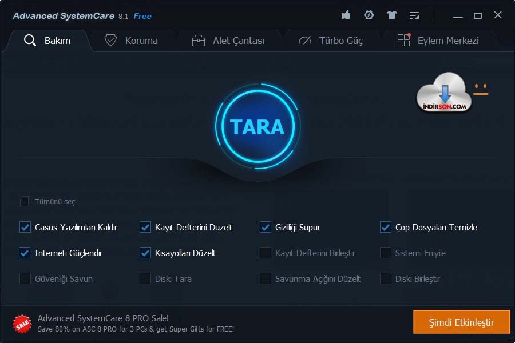The height and width of the screenshot is (343, 515).
Task: Open the skin options via shirt icon
Action: [391, 15]
